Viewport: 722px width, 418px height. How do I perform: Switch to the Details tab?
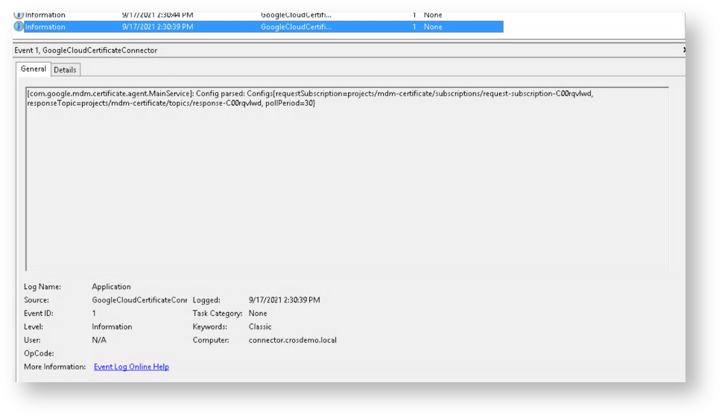(65, 70)
